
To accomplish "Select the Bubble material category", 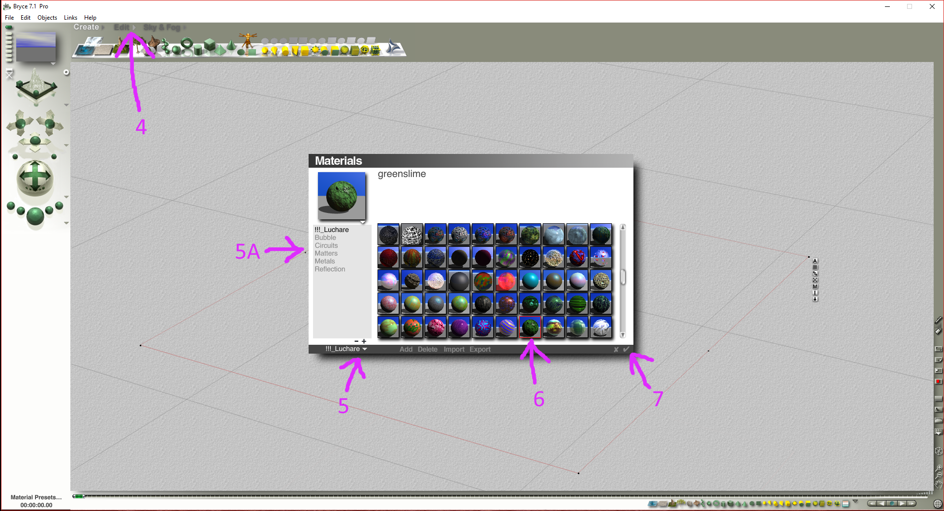I will pyautogui.click(x=325, y=238).
